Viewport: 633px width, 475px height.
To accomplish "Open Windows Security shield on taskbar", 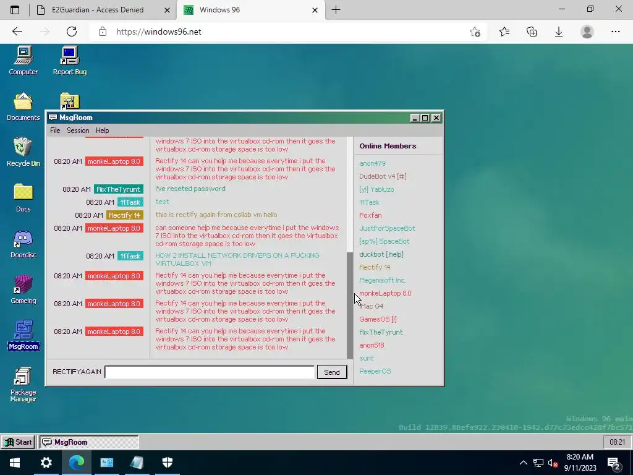I will tap(167, 463).
